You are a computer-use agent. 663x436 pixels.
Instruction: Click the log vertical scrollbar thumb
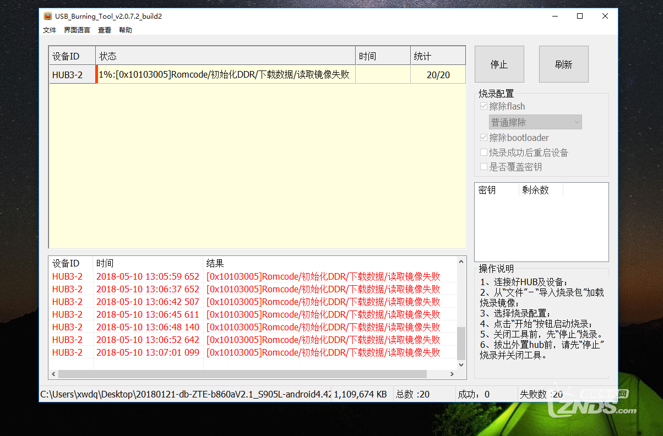pyautogui.click(x=461, y=343)
